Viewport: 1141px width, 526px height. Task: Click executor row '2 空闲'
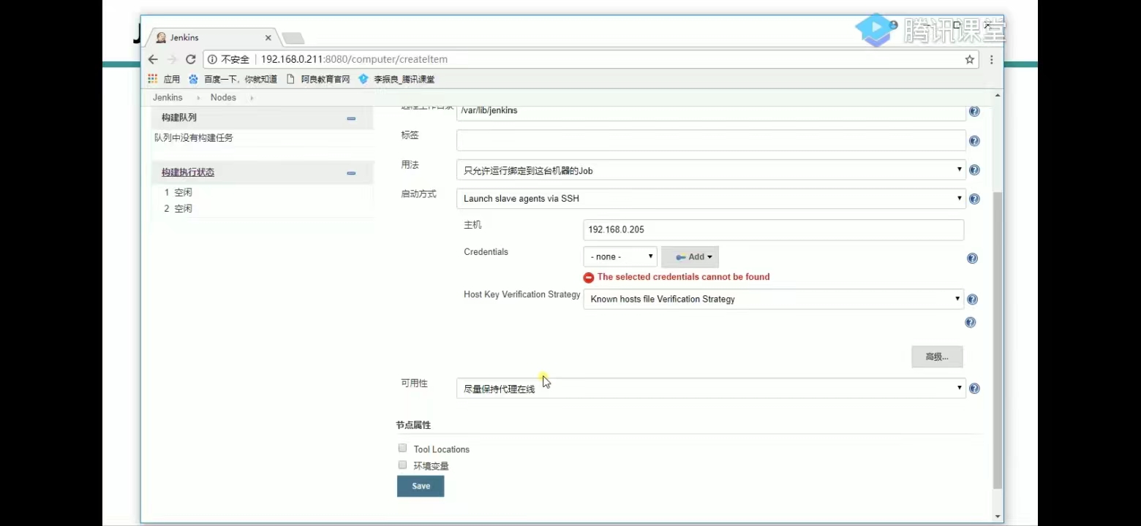pyautogui.click(x=178, y=208)
